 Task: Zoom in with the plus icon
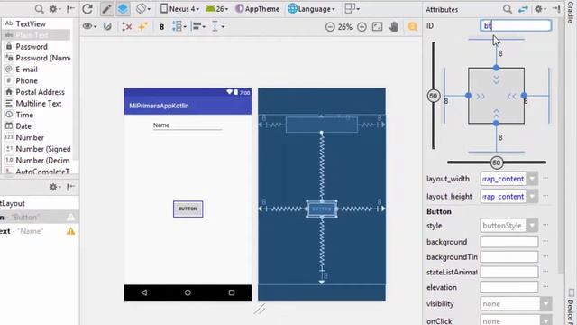coord(362,27)
